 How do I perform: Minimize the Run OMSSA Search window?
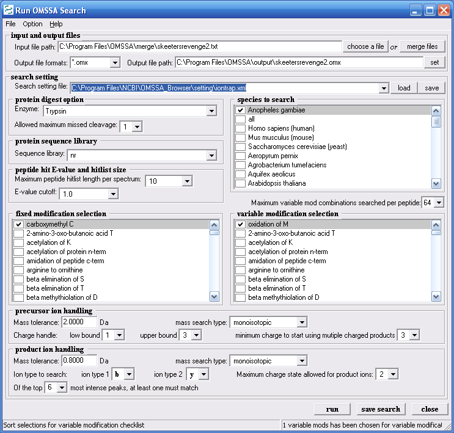pyautogui.click(x=416, y=11)
